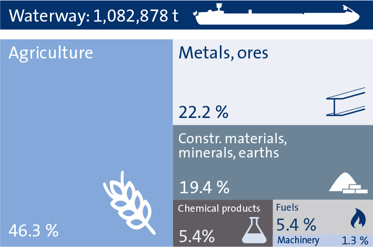Click the 5.4 % fuels value

point(296,224)
